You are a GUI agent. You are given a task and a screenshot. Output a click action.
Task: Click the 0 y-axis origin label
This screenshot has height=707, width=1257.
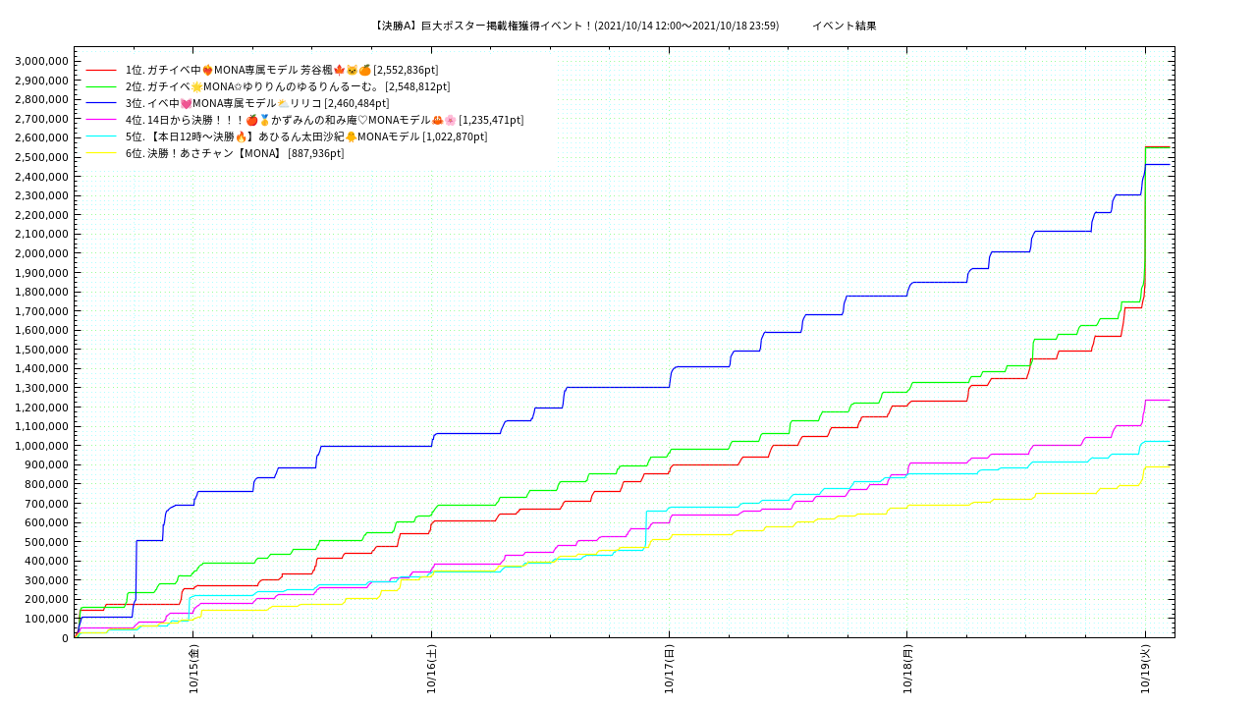[66, 638]
